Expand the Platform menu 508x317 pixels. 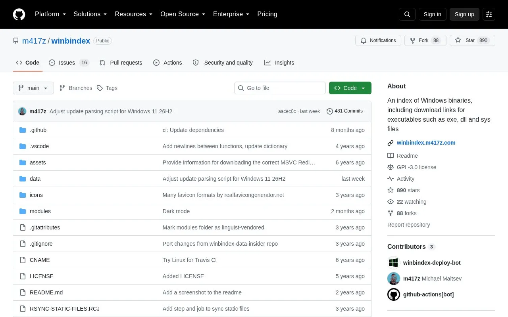pos(50,14)
